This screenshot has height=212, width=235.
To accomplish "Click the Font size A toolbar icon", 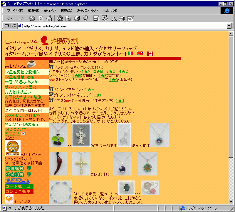I will [113, 19].
